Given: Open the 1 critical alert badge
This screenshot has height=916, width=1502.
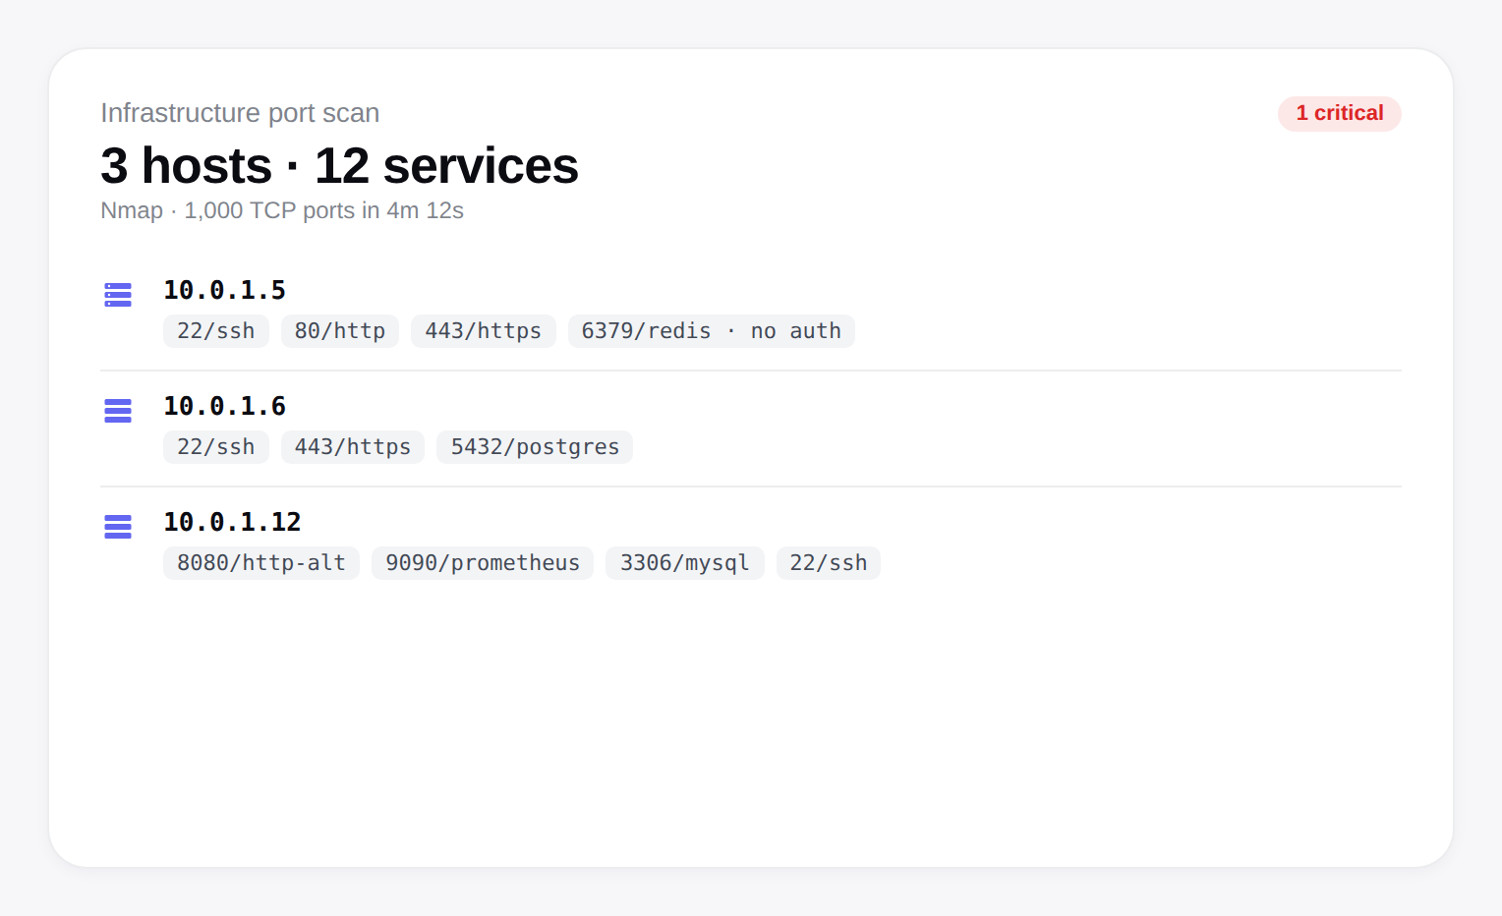Looking at the screenshot, I should (1339, 114).
